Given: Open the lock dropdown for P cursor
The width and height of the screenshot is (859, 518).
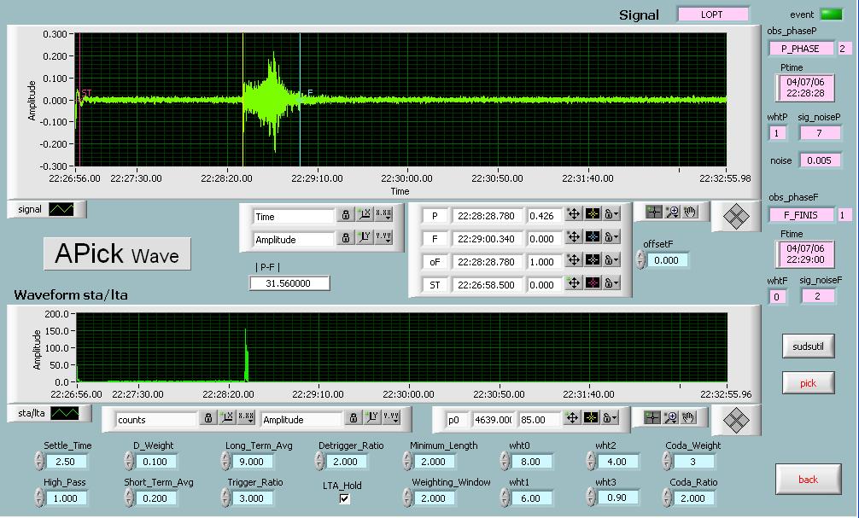Looking at the screenshot, I should coord(611,215).
